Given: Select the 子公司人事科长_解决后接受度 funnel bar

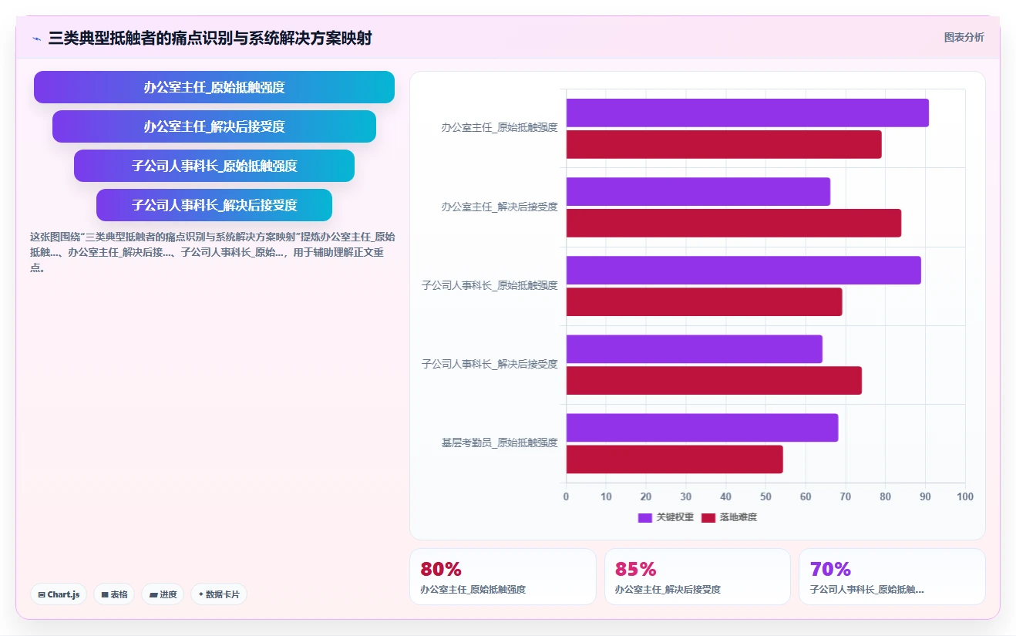Looking at the screenshot, I should (x=214, y=205).
